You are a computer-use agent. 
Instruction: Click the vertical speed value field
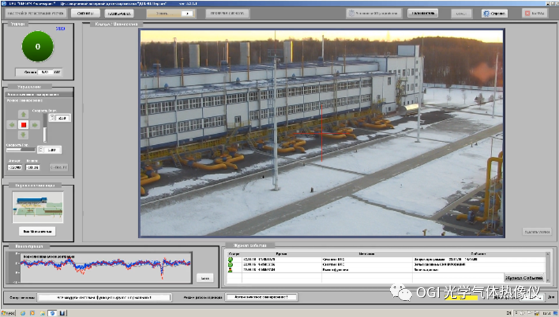[62, 118]
